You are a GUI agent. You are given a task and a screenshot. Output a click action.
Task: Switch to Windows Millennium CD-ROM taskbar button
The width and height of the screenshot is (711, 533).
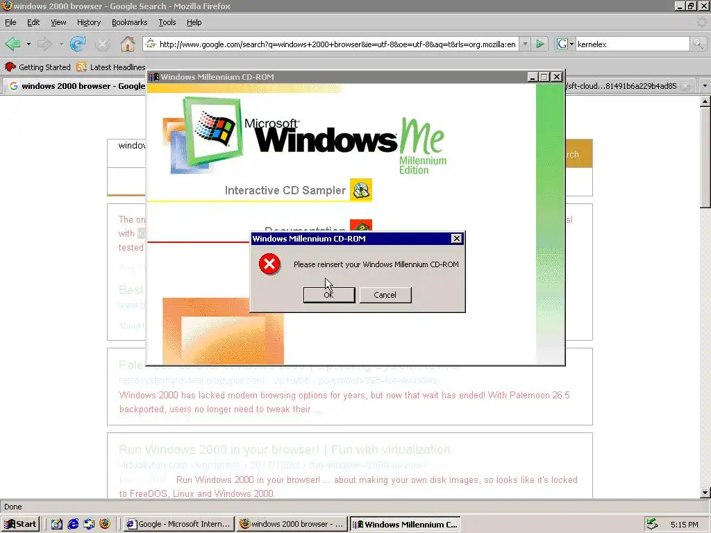(x=405, y=524)
